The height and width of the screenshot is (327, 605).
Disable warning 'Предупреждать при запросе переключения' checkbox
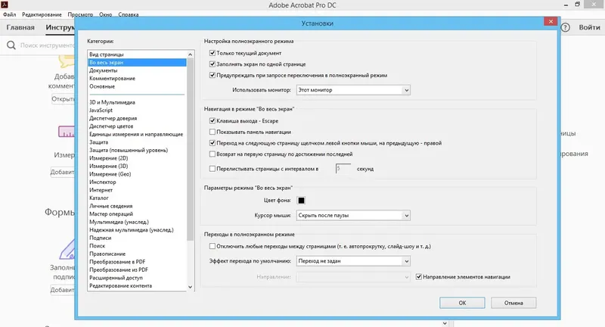[x=213, y=75]
